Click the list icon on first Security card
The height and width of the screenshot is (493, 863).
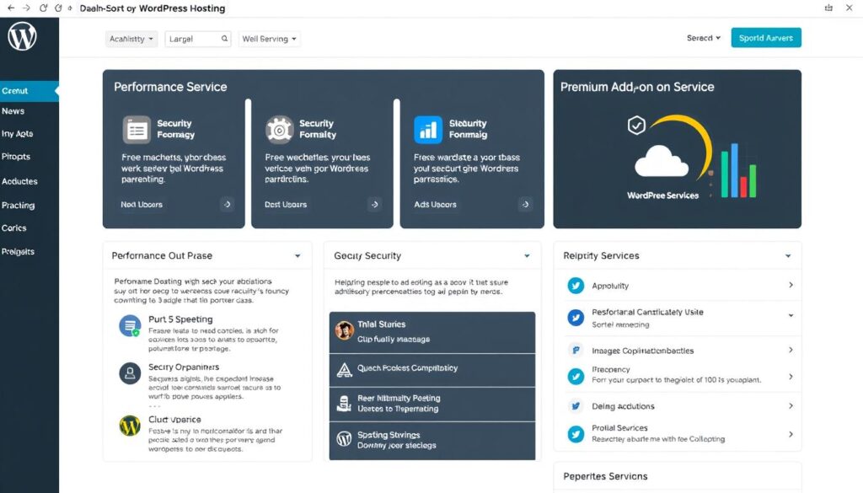137,129
